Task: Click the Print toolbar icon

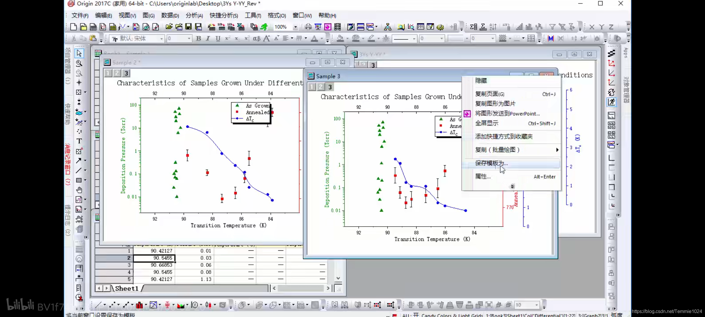Action: [x=308, y=27]
